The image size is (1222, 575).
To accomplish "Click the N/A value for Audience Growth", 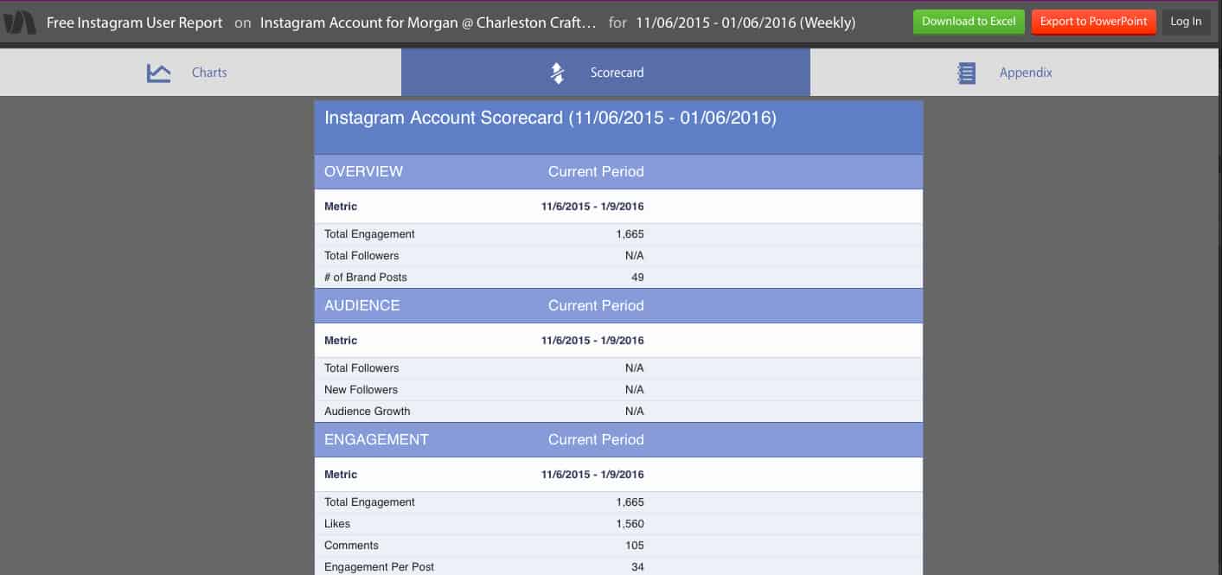I will (x=634, y=412).
